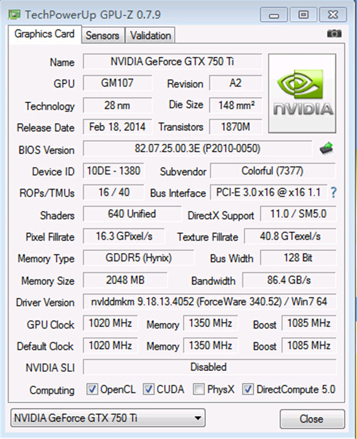Viewport: 357px width, 439px height.
Task: Select the Graphics Card tab
Action: (x=44, y=34)
